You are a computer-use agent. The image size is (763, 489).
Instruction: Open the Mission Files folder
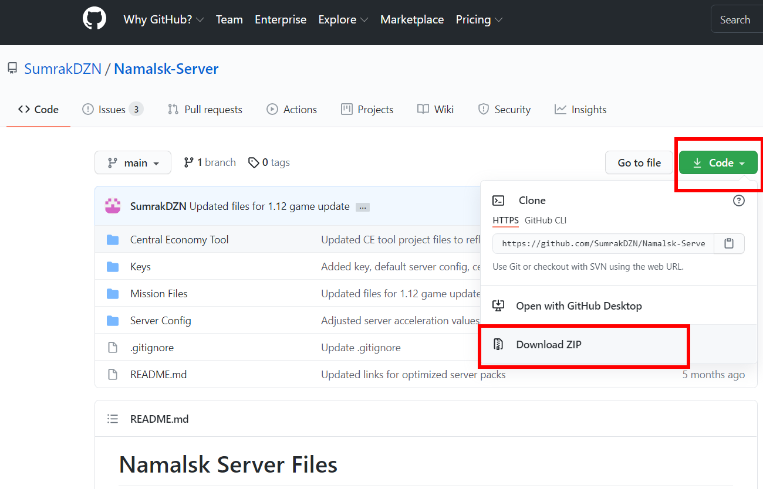(x=159, y=293)
